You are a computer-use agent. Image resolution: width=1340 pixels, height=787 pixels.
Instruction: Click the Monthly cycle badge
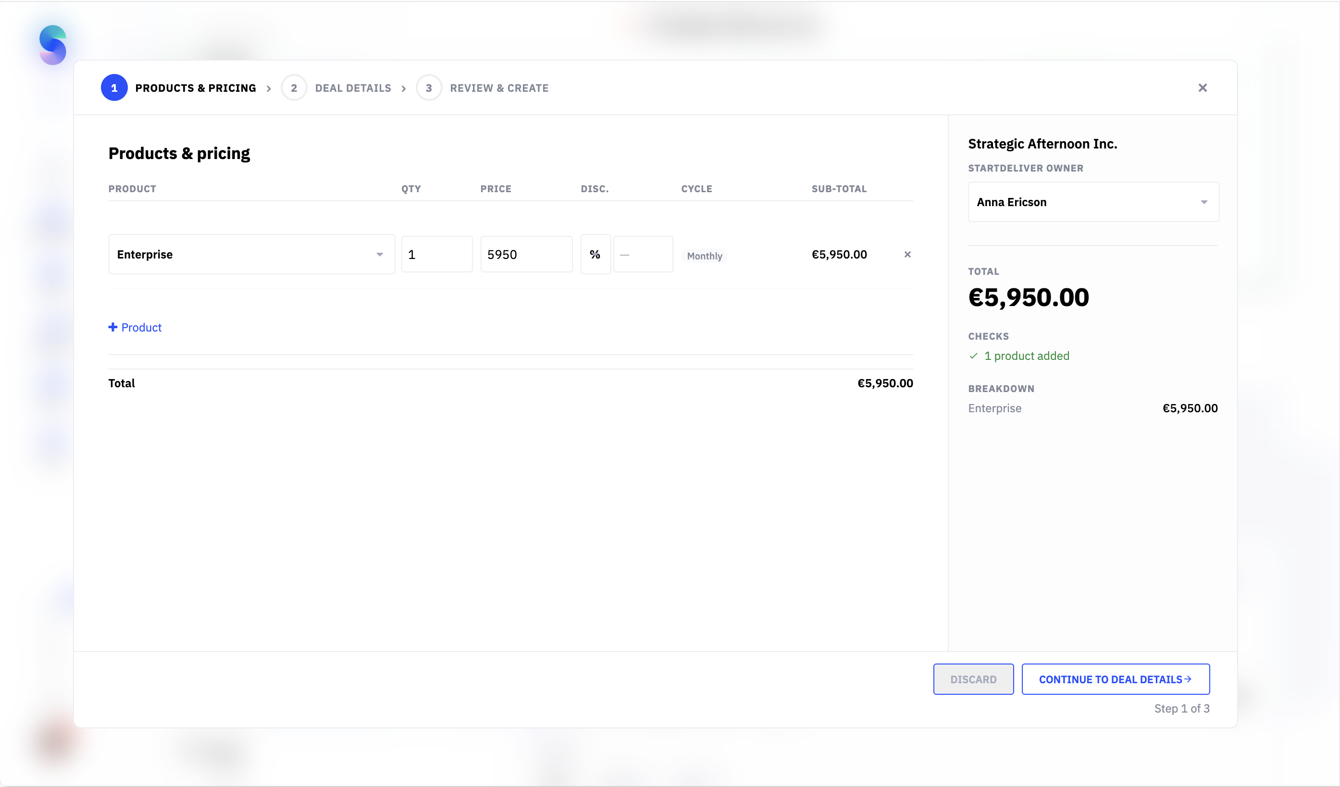click(x=704, y=256)
